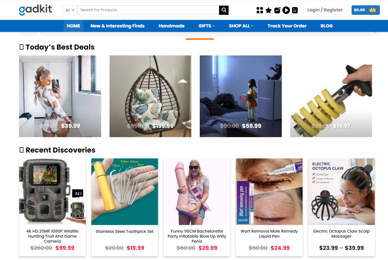Open the document list icon
The width and height of the screenshot is (388, 260).
tap(295, 10)
